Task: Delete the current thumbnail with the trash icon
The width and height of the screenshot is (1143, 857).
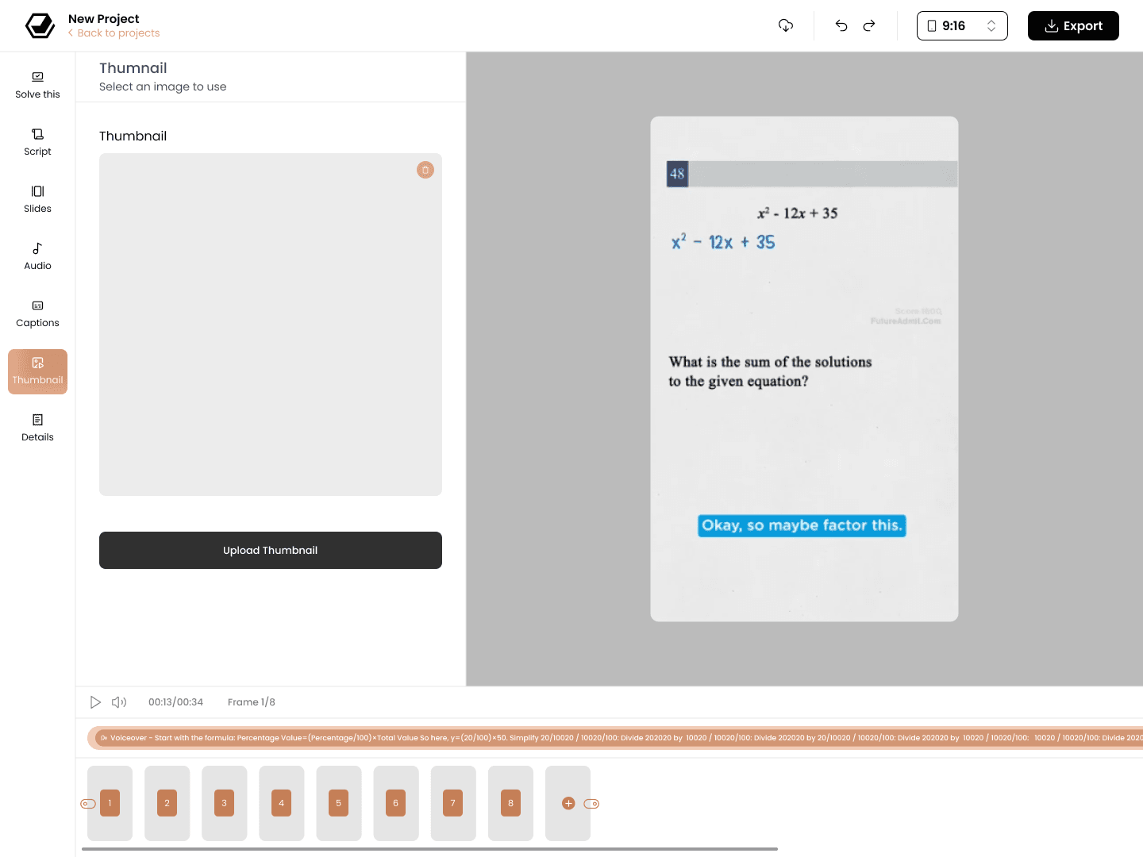Action: point(425,170)
